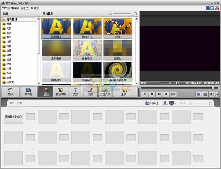Screen dimensions: 221x169
Task: Click the Facebook icon
Action: pos(207,8)
